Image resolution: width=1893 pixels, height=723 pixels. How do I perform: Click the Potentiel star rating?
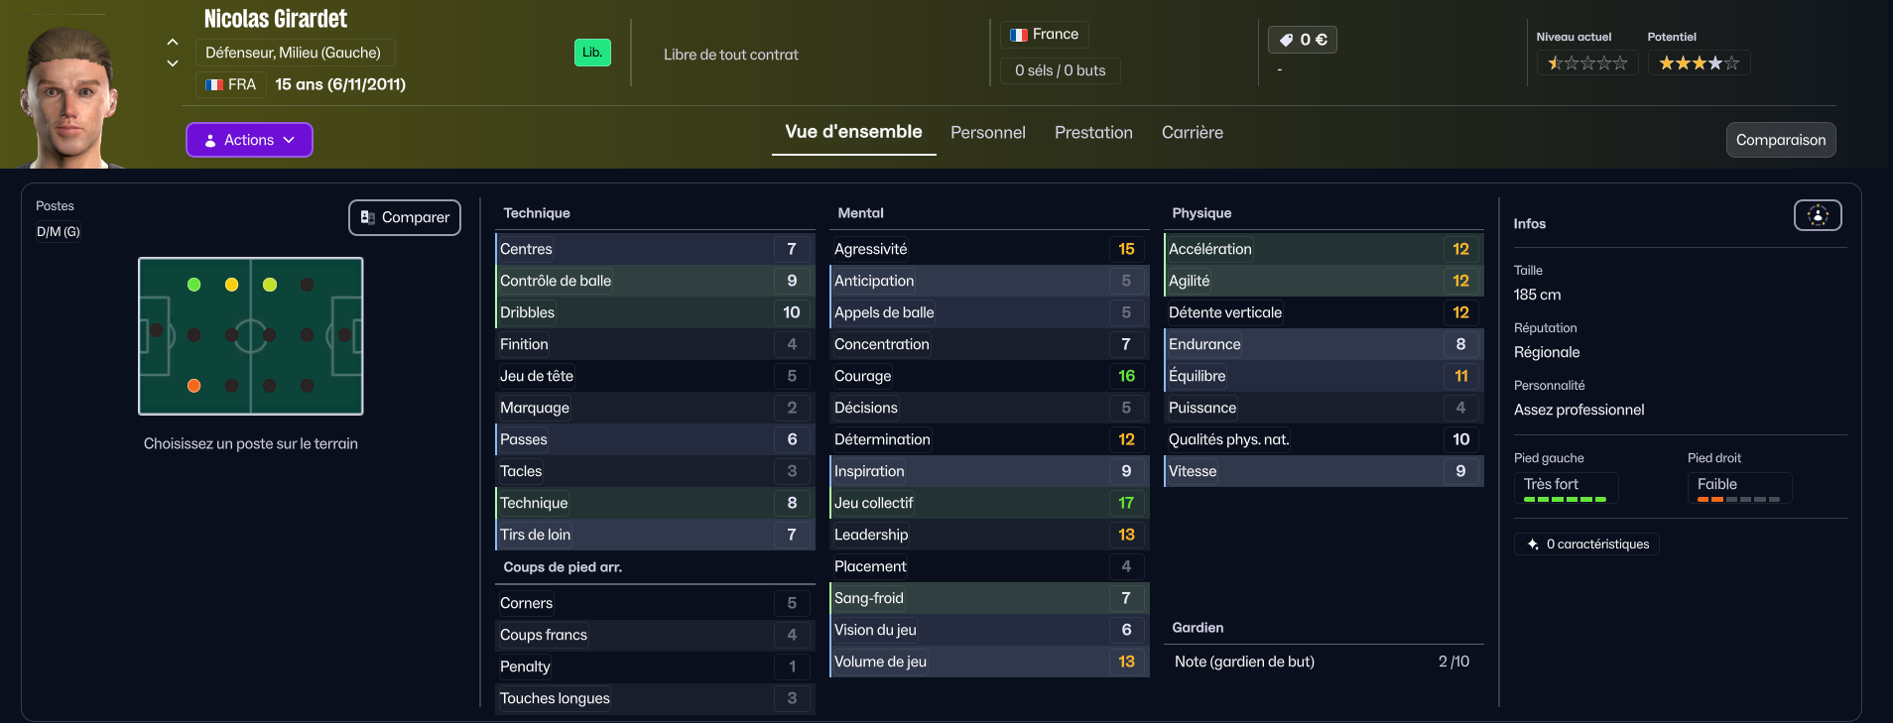1699,63
